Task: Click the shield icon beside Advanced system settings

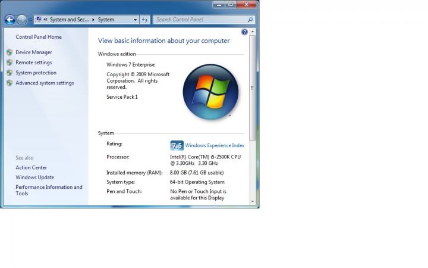Action: (x=10, y=83)
